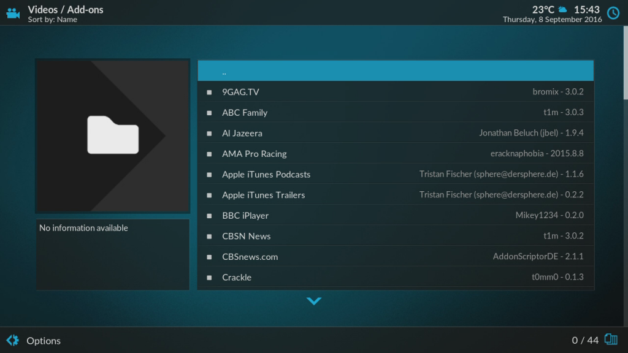Select the Al Jazeera add-on

point(396,133)
